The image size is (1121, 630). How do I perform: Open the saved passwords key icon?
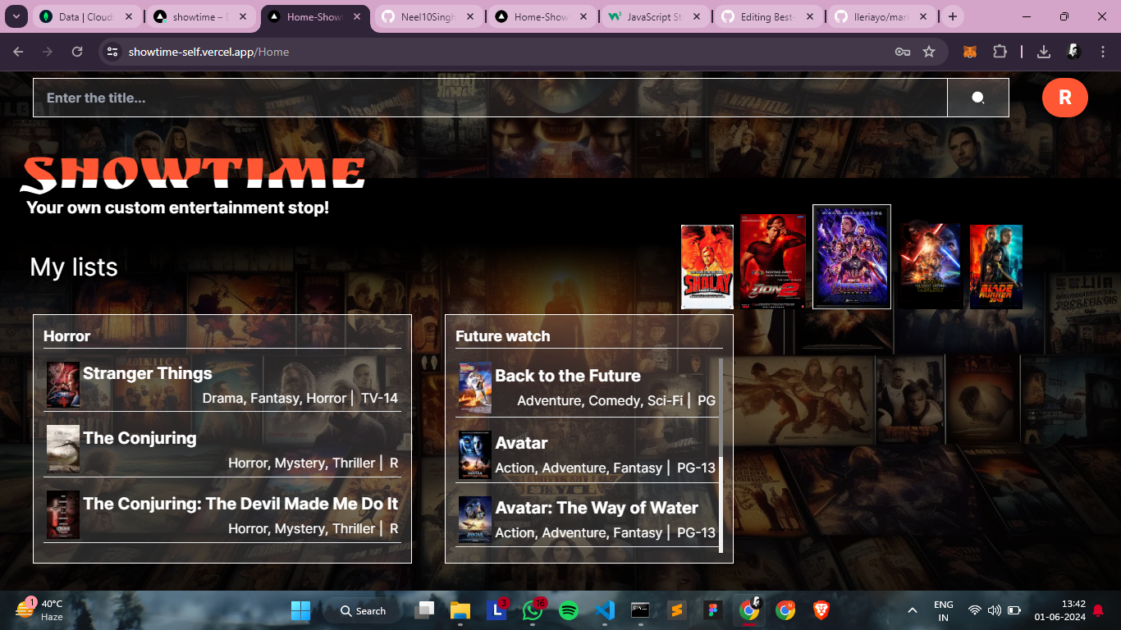pos(903,52)
